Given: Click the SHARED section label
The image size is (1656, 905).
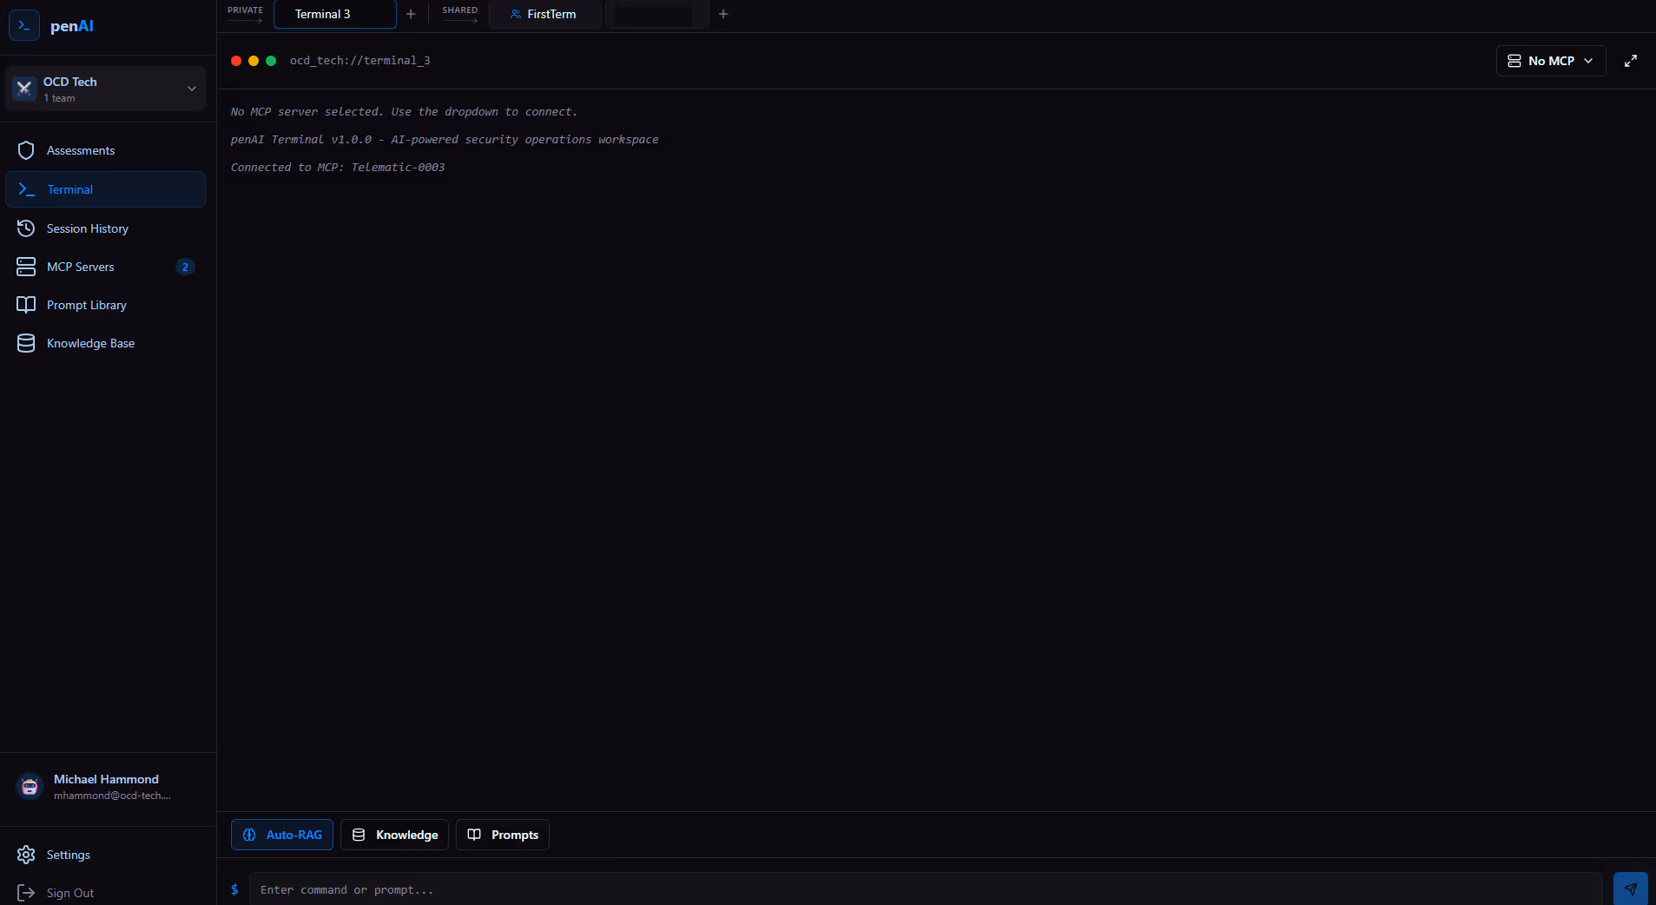Looking at the screenshot, I should [459, 10].
